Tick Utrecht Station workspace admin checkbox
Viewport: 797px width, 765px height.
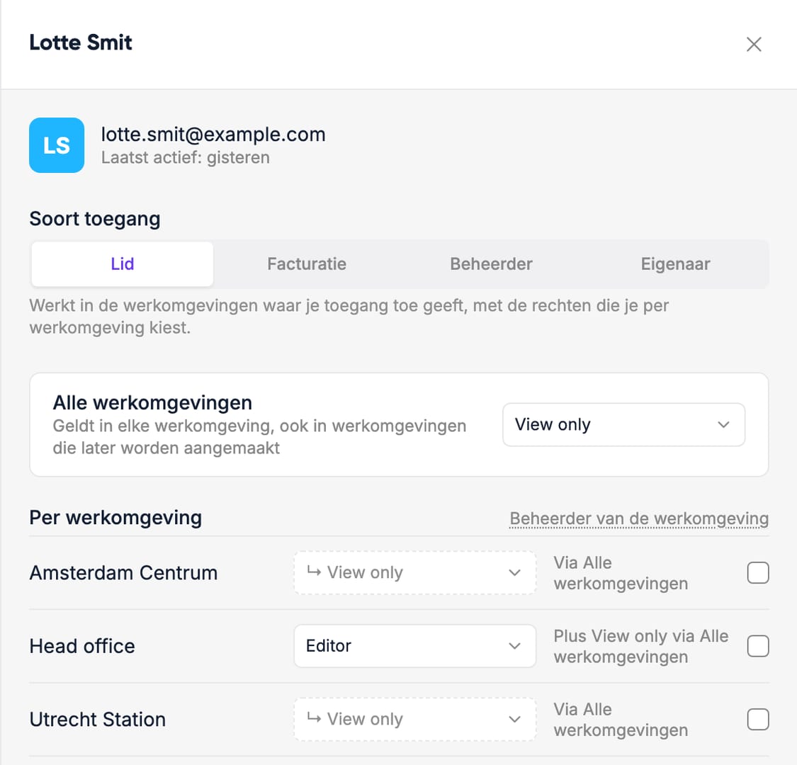point(758,719)
